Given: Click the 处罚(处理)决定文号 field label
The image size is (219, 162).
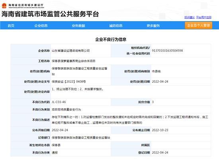Looking at the screenshot, I should click(37, 82).
